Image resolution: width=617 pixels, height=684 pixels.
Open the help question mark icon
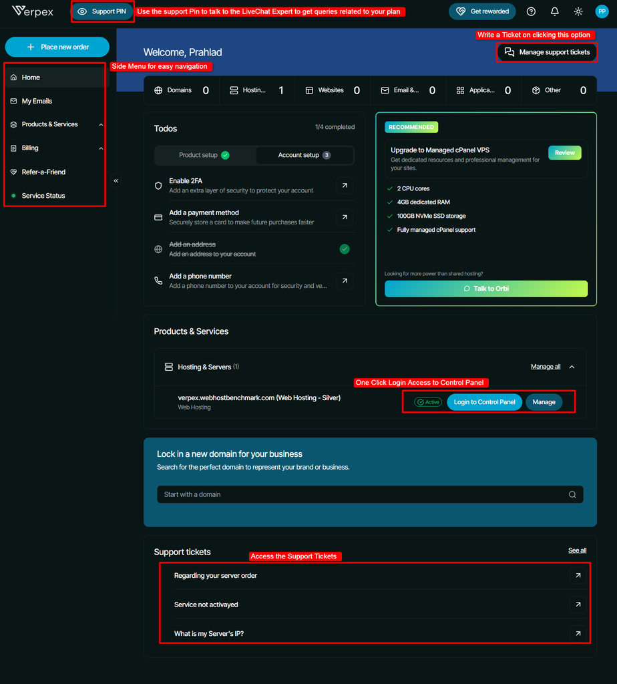coord(531,11)
